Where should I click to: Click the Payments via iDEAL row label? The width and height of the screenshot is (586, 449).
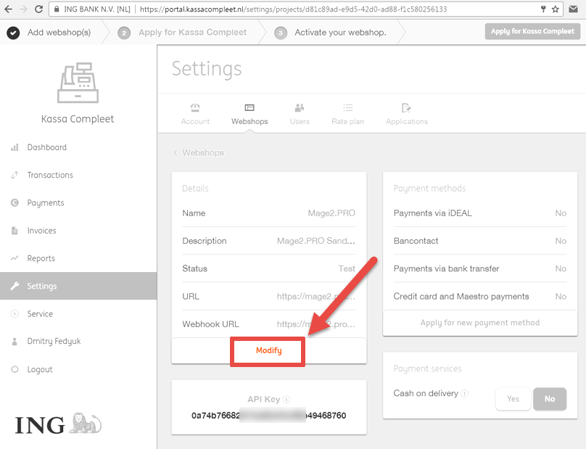(433, 213)
